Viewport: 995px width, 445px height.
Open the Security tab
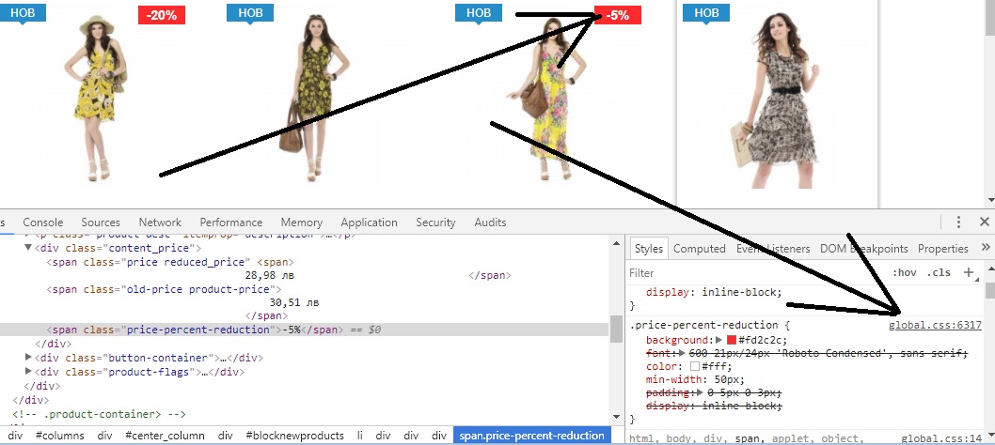(x=435, y=222)
